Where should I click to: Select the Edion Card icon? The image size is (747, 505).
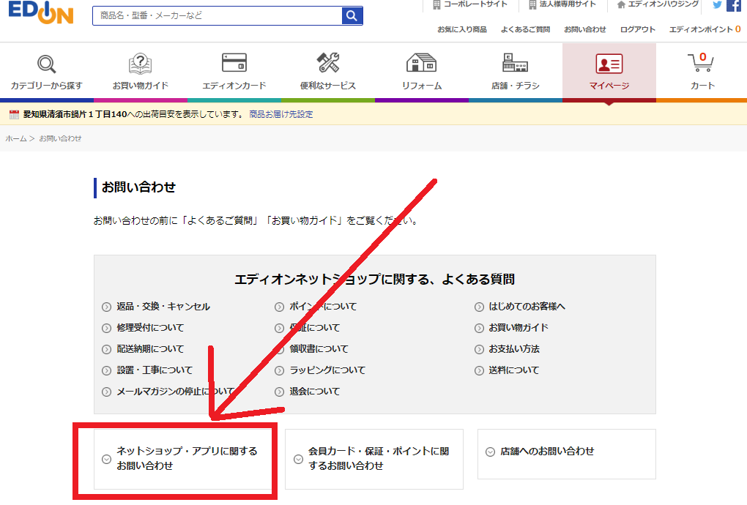click(234, 64)
